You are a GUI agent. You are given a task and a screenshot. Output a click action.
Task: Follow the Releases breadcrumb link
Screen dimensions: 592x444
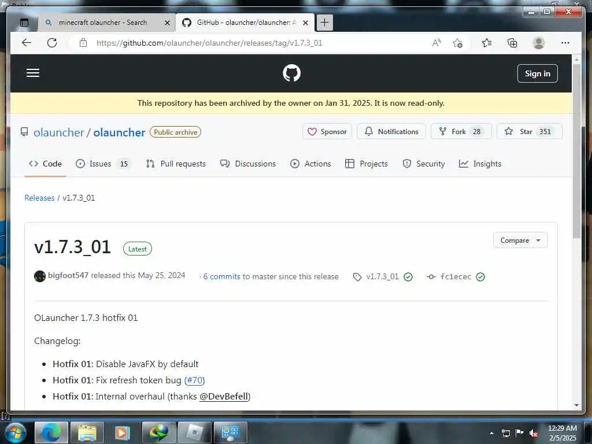point(39,198)
